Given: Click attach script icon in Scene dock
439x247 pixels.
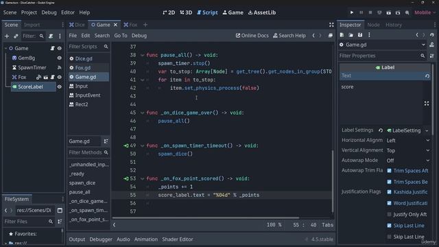Looking at the screenshot, I should (x=51, y=36).
